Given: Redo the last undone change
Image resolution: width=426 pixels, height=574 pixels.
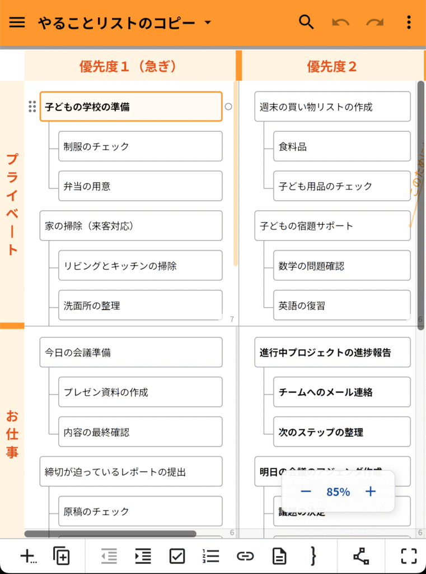Looking at the screenshot, I should pyautogui.click(x=374, y=22).
